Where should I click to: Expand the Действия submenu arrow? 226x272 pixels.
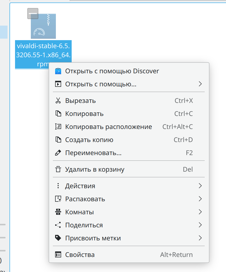200,186
